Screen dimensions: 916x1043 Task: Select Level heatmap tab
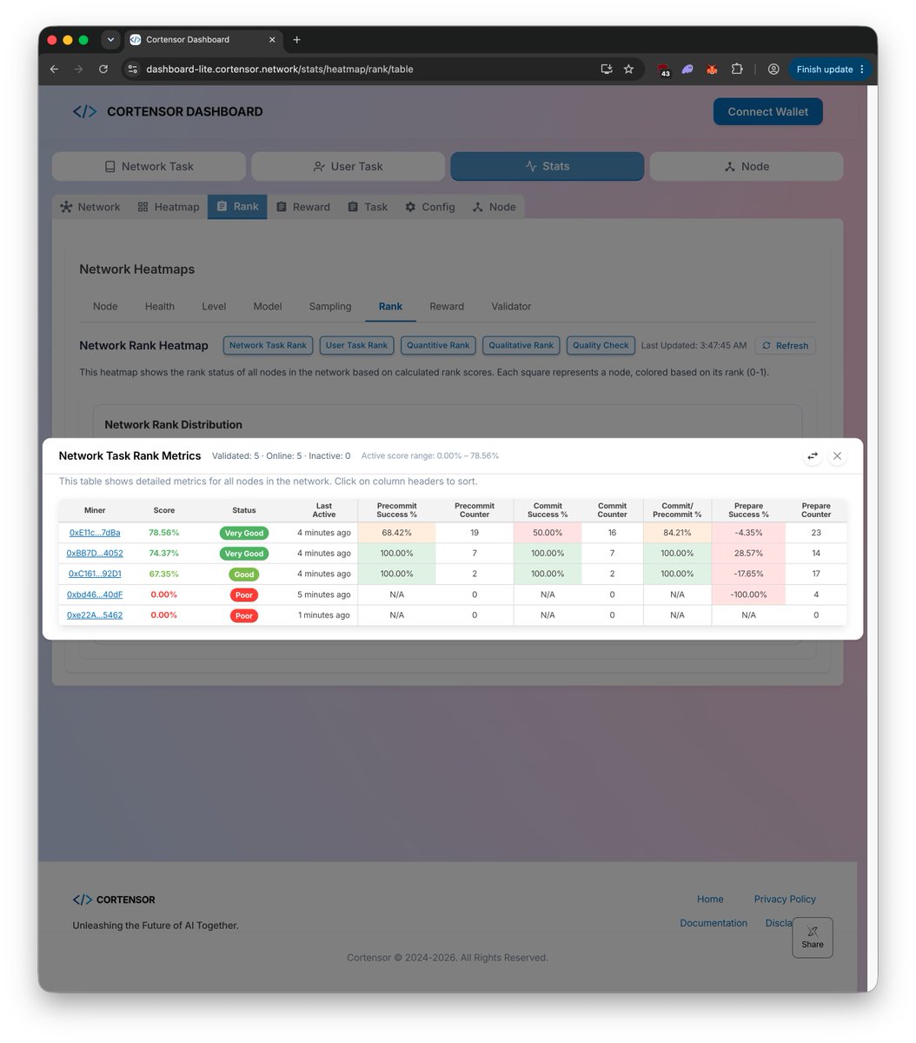(x=214, y=306)
